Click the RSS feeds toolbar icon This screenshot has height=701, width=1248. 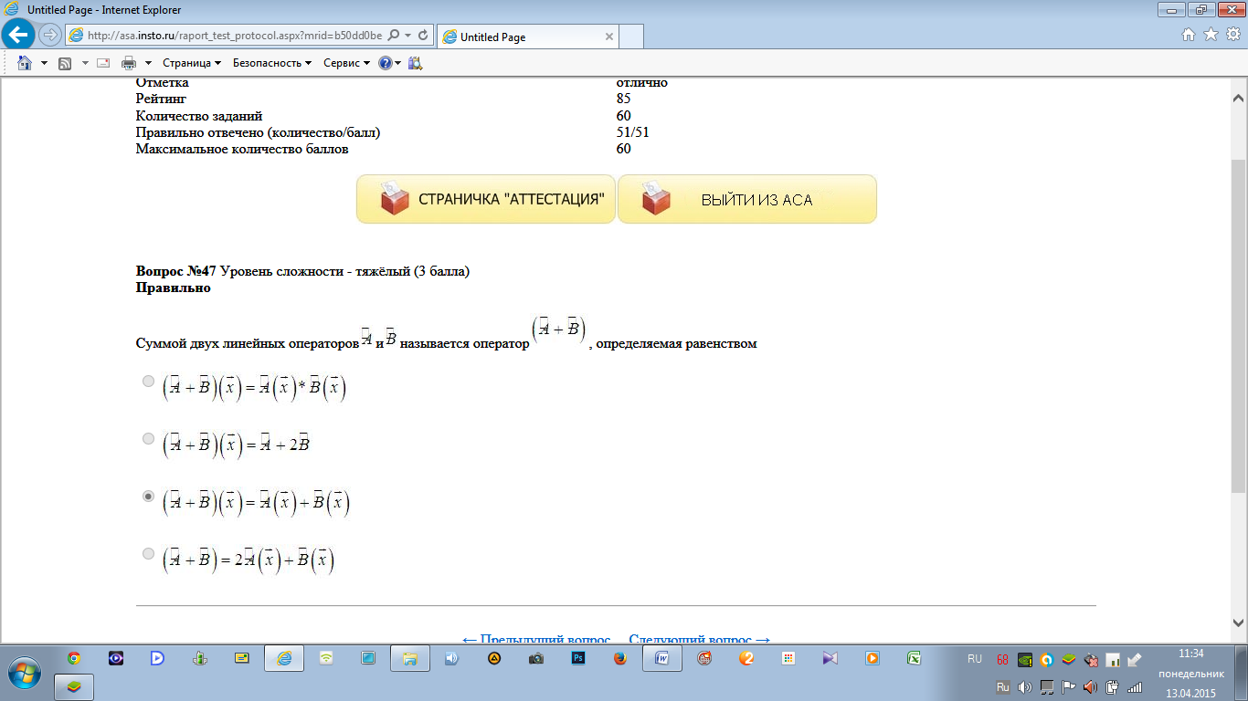click(x=65, y=63)
